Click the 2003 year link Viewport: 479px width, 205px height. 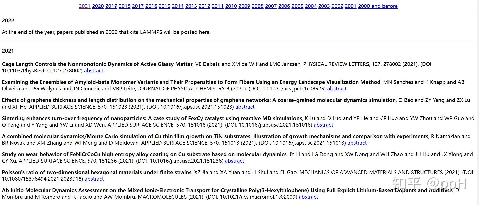(324, 6)
